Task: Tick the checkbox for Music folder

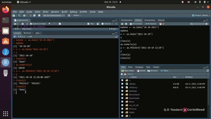Action: pos(122,101)
